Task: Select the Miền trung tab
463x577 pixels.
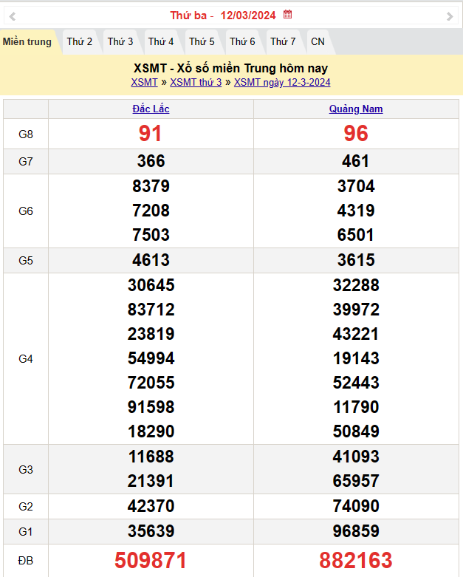Action: pos(27,42)
